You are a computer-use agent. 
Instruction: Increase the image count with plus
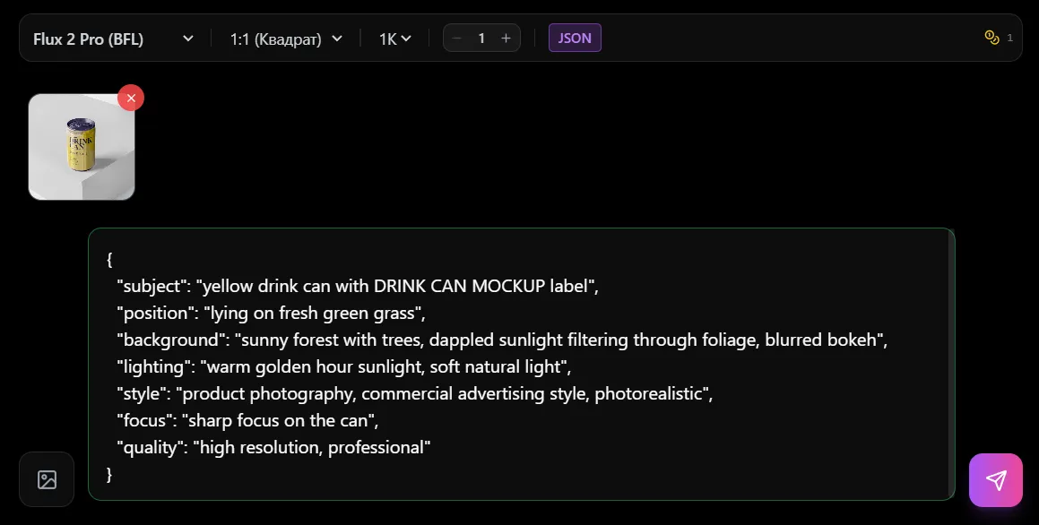(x=506, y=38)
